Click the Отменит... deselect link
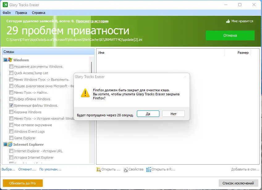Image resolution: width=262 pixels, height=190 pixels. click(x=27, y=169)
